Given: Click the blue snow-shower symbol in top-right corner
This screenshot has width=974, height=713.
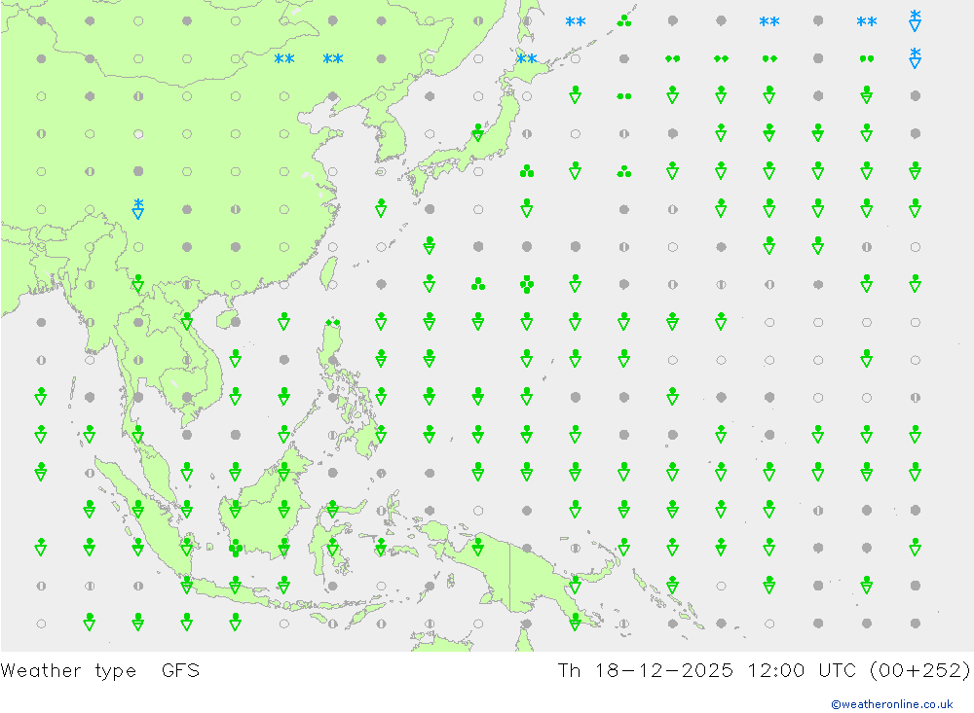Looking at the screenshot, I should pyautogui.click(x=915, y=20).
